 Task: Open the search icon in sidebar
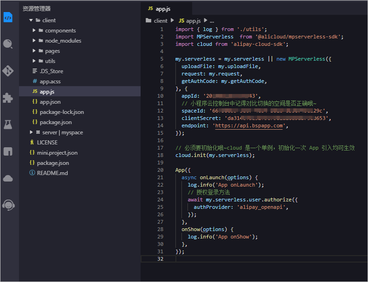tap(8, 44)
